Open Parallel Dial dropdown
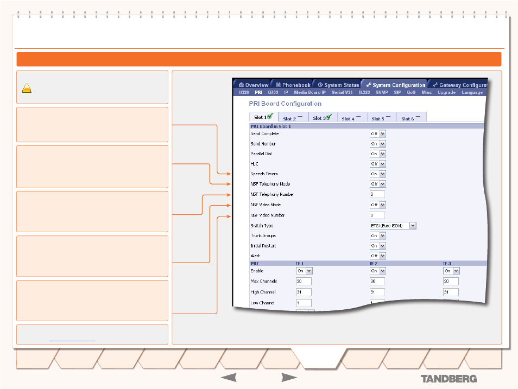The height and width of the screenshot is (389, 518). (377, 154)
